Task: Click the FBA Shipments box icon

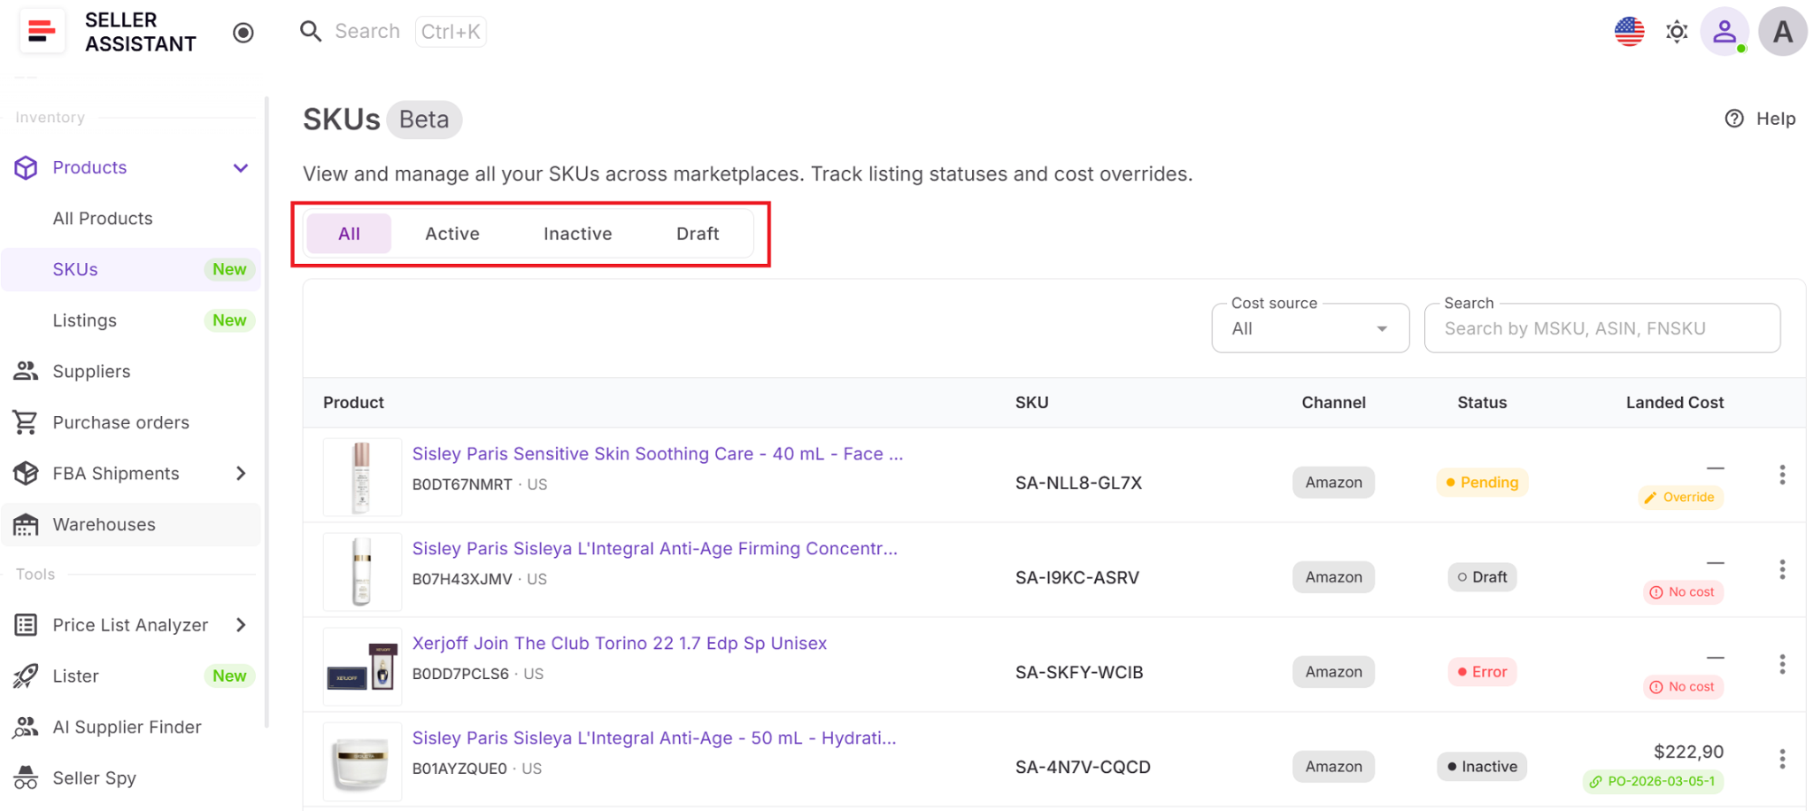Action: pyautogui.click(x=26, y=474)
